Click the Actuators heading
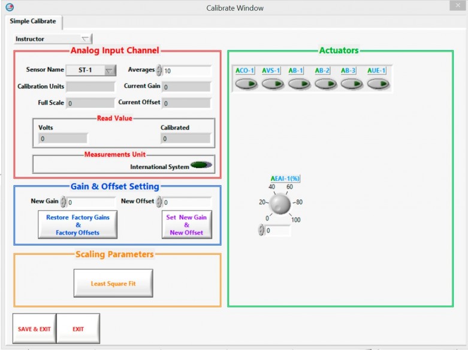 (x=339, y=50)
